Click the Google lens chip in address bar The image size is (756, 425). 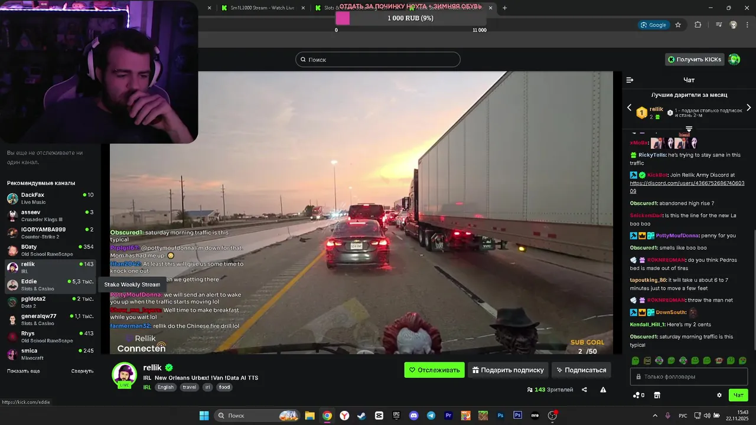coord(653,25)
